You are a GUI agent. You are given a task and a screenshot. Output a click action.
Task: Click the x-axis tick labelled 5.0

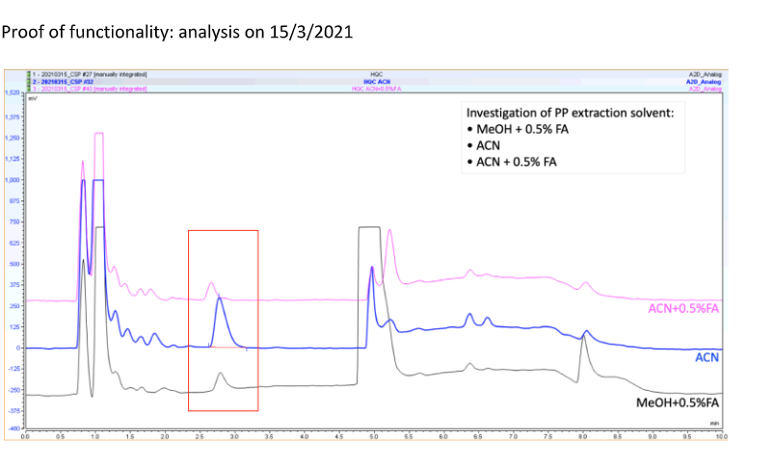(x=374, y=436)
